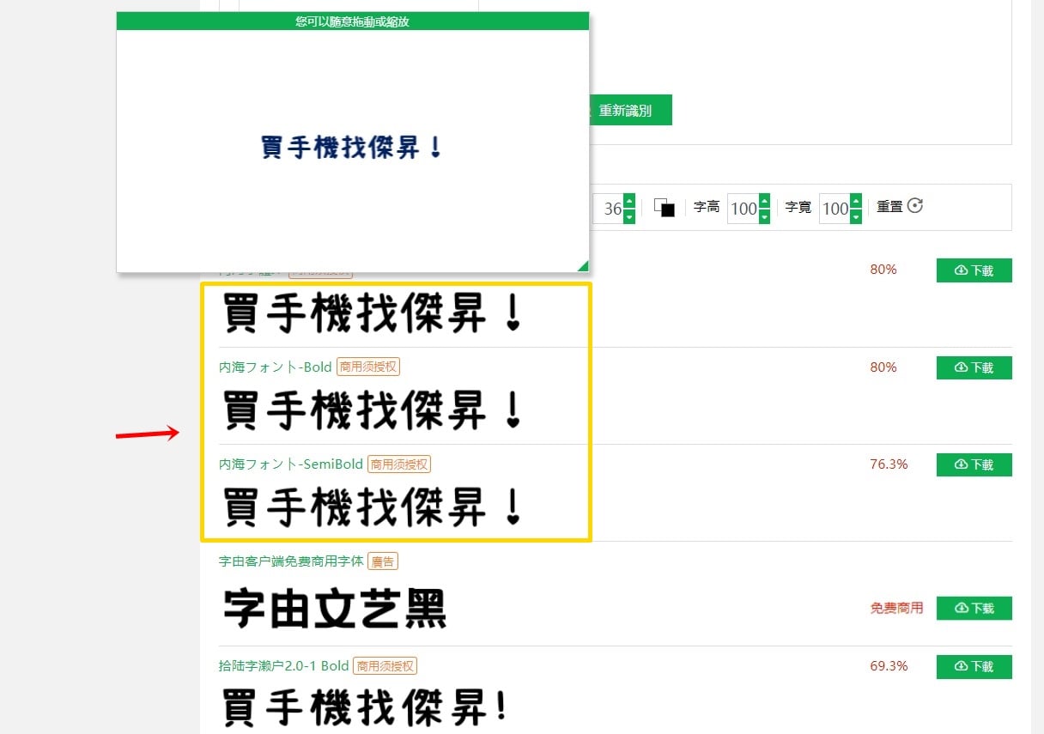Open the 内海フォント-SemiBold font name link
The image size is (1044, 734).
click(291, 464)
